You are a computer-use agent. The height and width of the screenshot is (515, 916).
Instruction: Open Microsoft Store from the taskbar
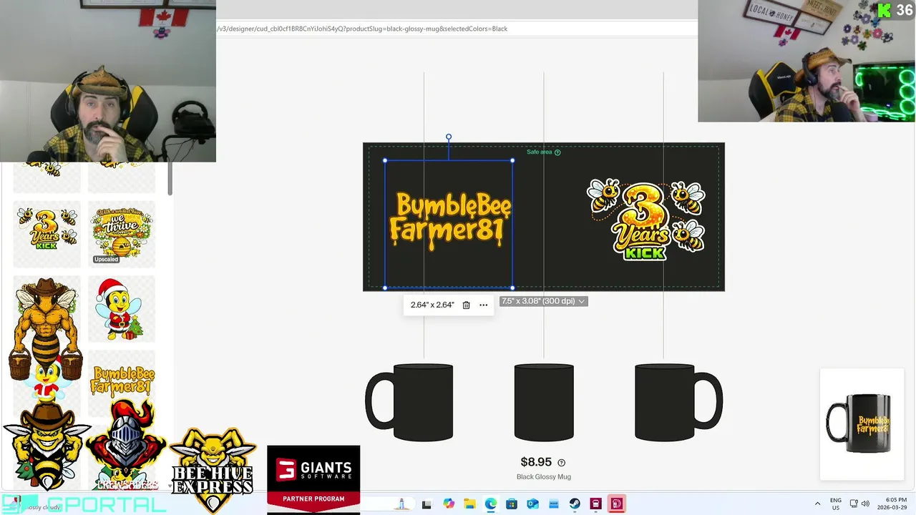[x=512, y=504]
